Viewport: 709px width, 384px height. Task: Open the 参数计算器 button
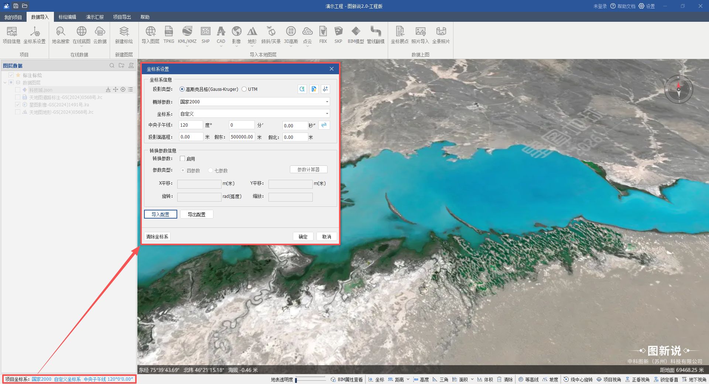309,169
